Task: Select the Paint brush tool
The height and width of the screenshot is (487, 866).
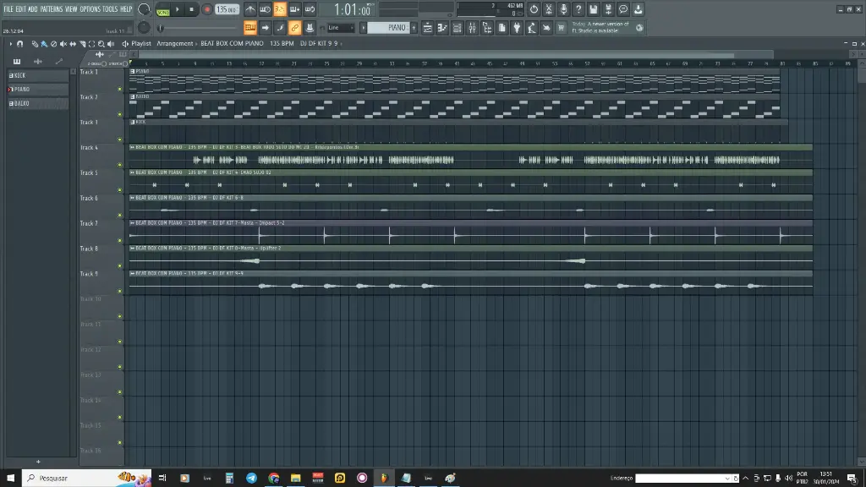Action: [x=44, y=44]
